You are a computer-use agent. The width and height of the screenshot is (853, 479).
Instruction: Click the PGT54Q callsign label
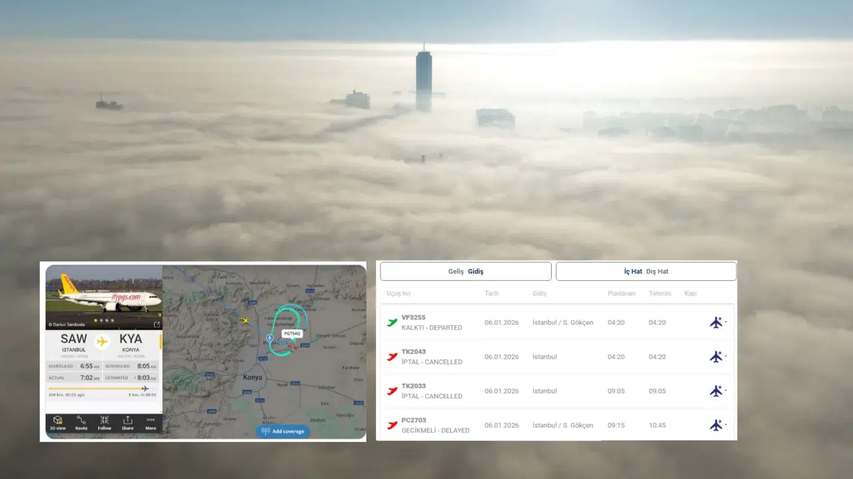(292, 333)
